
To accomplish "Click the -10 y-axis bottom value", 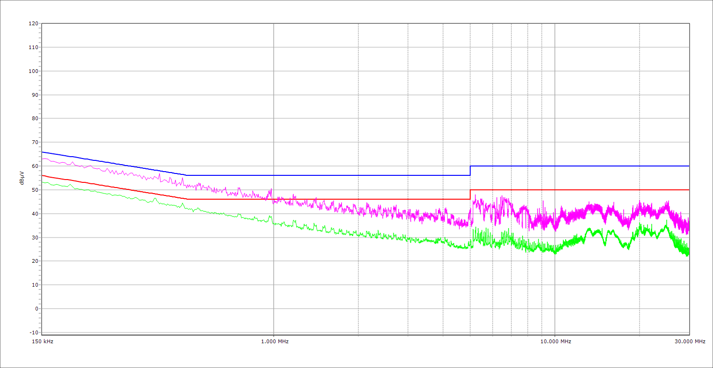I will pyautogui.click(x=33, y=332).
